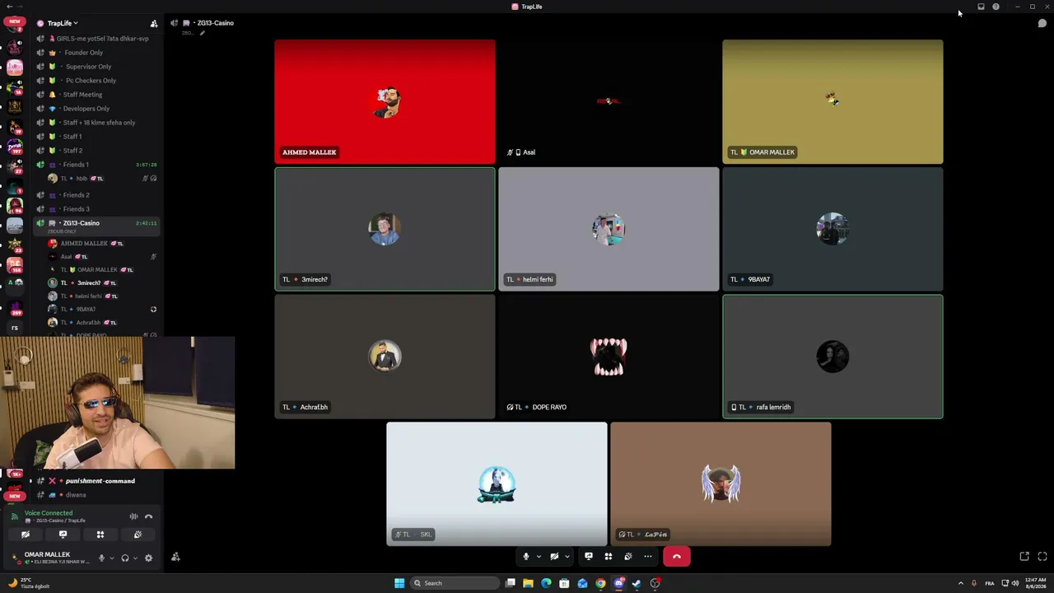
Task: Invite people to TrapLife server icon
Action: [x=153, y=23]
